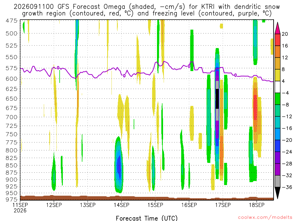The height and width of the screenshot is (221, 295).
Task: Click the red swatch labeled 20
Action: 277,40
